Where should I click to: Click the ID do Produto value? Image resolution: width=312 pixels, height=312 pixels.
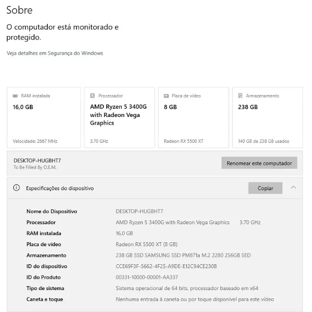147,277
